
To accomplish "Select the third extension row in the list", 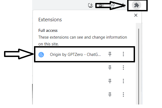I will (70, 81).
